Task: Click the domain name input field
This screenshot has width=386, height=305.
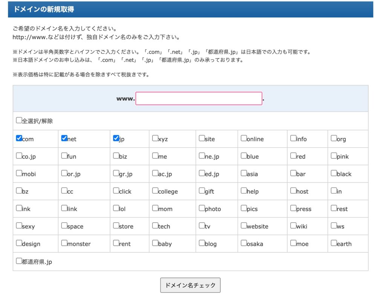Action: 199,99
